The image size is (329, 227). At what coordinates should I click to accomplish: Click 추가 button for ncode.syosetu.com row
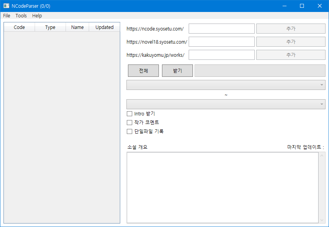click(291, 29)
